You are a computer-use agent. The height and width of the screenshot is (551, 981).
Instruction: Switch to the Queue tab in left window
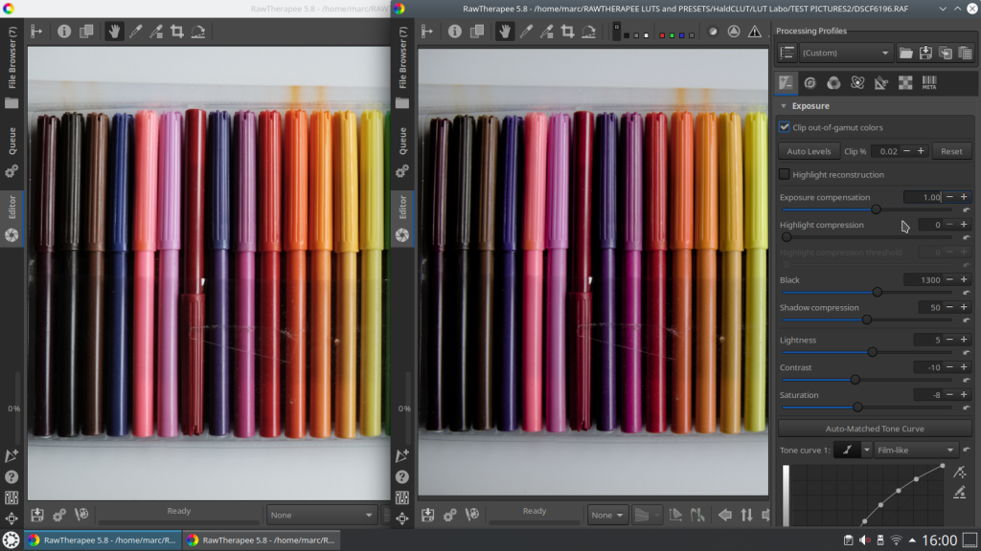click(x=12, y=141)
